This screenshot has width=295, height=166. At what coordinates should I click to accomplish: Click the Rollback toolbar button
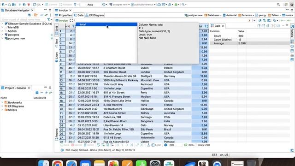tap(65, 5)
